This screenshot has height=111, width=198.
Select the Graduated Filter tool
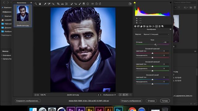coord(84,4)
